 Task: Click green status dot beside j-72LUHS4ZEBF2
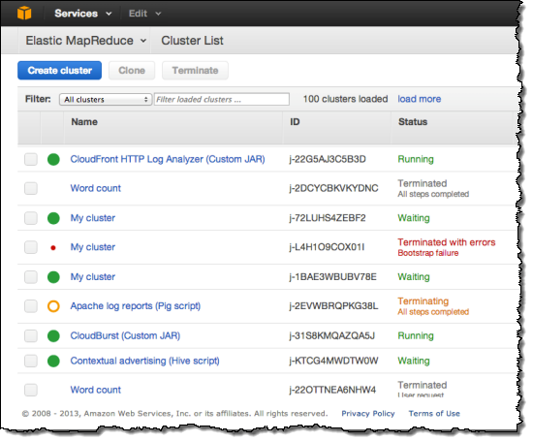coord(53,218)
